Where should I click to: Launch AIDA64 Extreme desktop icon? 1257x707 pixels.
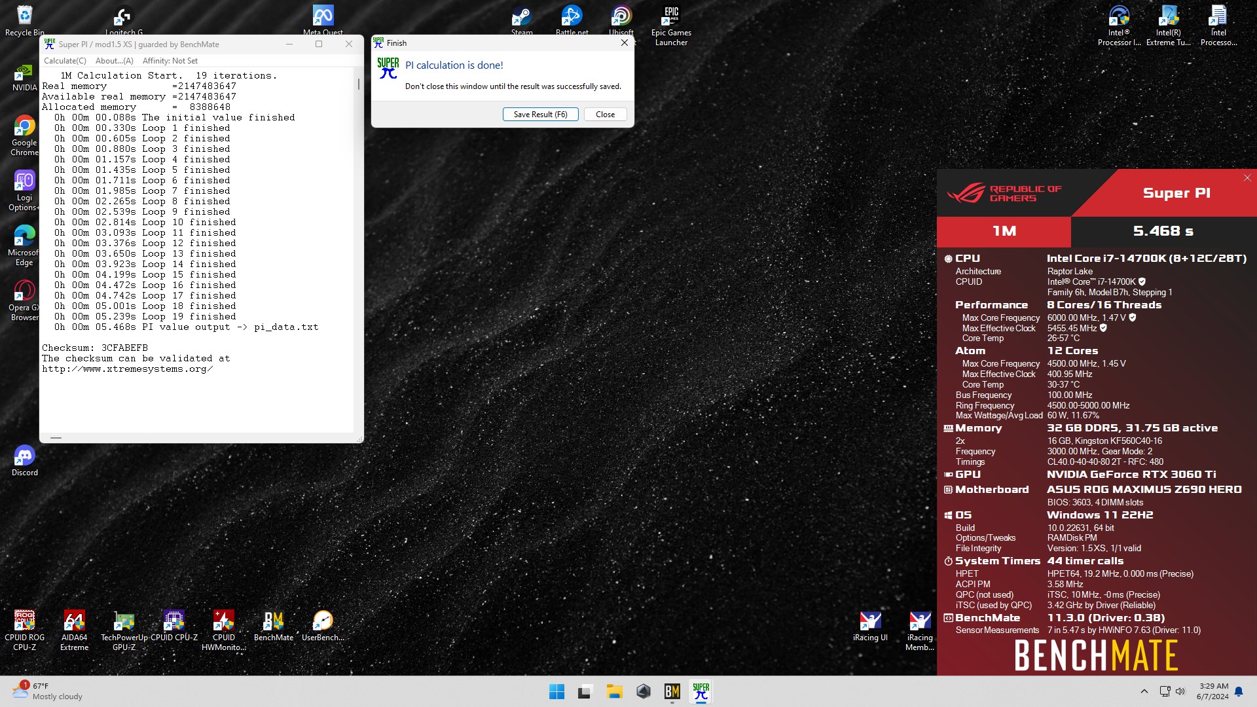tap(74, 630)
